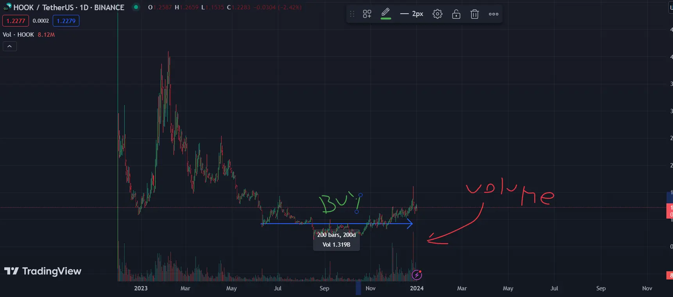The height and width of the screenshot is (297, 673).
Task: Click the '200 bars, 200d' measurement label
Action: pos(336,235)
